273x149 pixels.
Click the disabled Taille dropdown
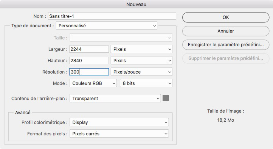(x=121, y=38)
